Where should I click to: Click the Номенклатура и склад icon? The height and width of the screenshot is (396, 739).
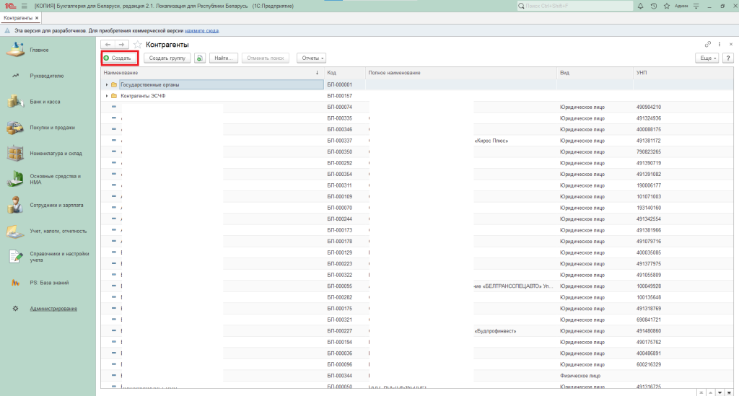tap(15, 153)
